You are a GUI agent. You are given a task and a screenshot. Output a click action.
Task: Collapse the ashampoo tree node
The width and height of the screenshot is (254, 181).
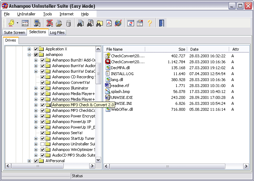pos(29,55)
